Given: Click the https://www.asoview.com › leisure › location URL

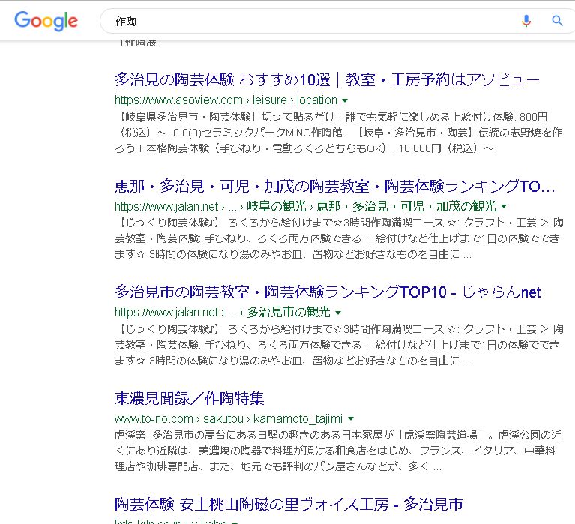Looking at the screenshot, I should point(226,100).
